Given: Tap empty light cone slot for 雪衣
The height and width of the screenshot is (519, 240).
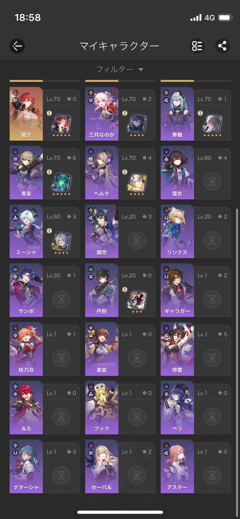Looking at the screenshot, I should tap(213, 182).
